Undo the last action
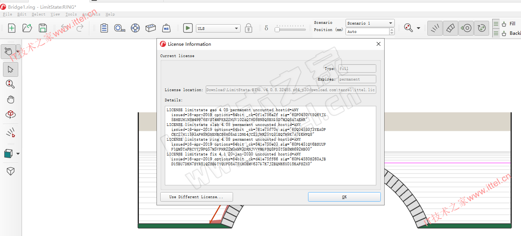Image resolution: width=521 pixels, height=236 pixels. [x=65, y=28]
